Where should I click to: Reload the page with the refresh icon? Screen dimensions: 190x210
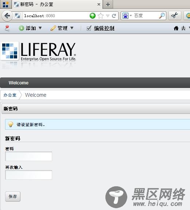[x=114, y=16]
